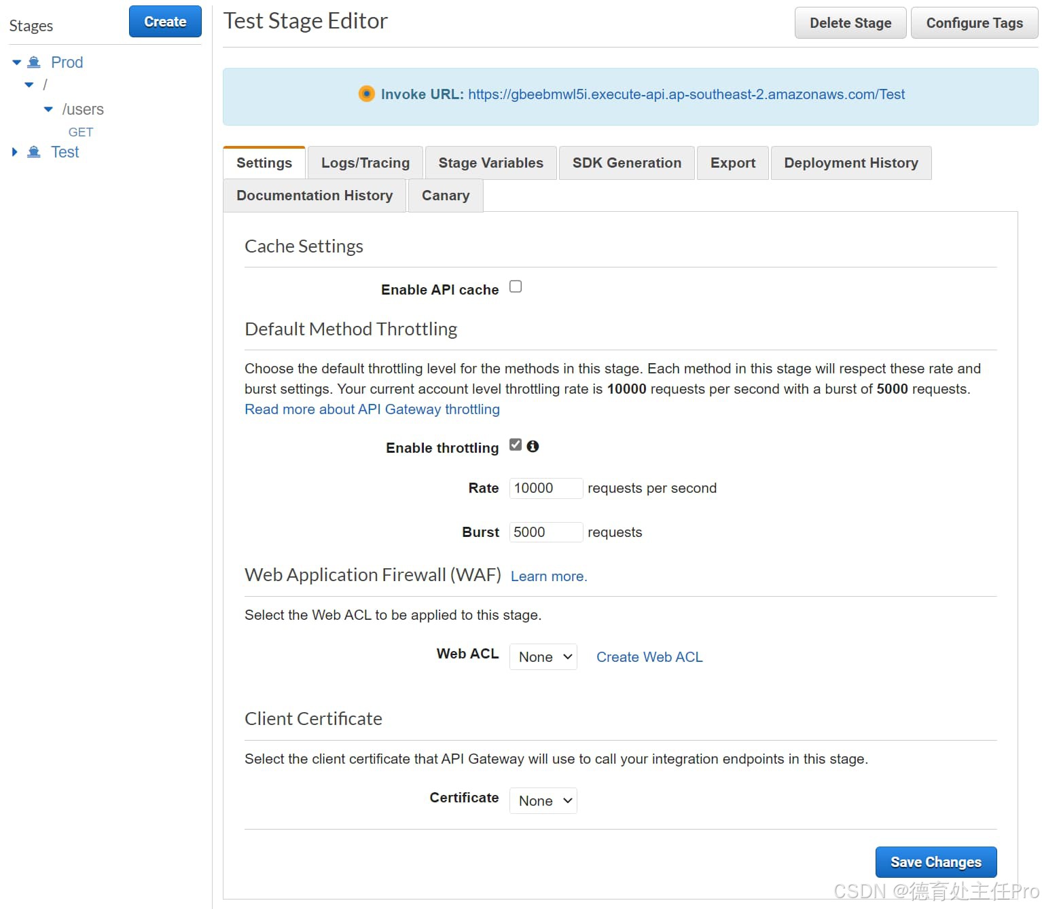The width and height of the screenshot is (1042, 909).
Task: Click the Burst input field
Action: [546, 532]
